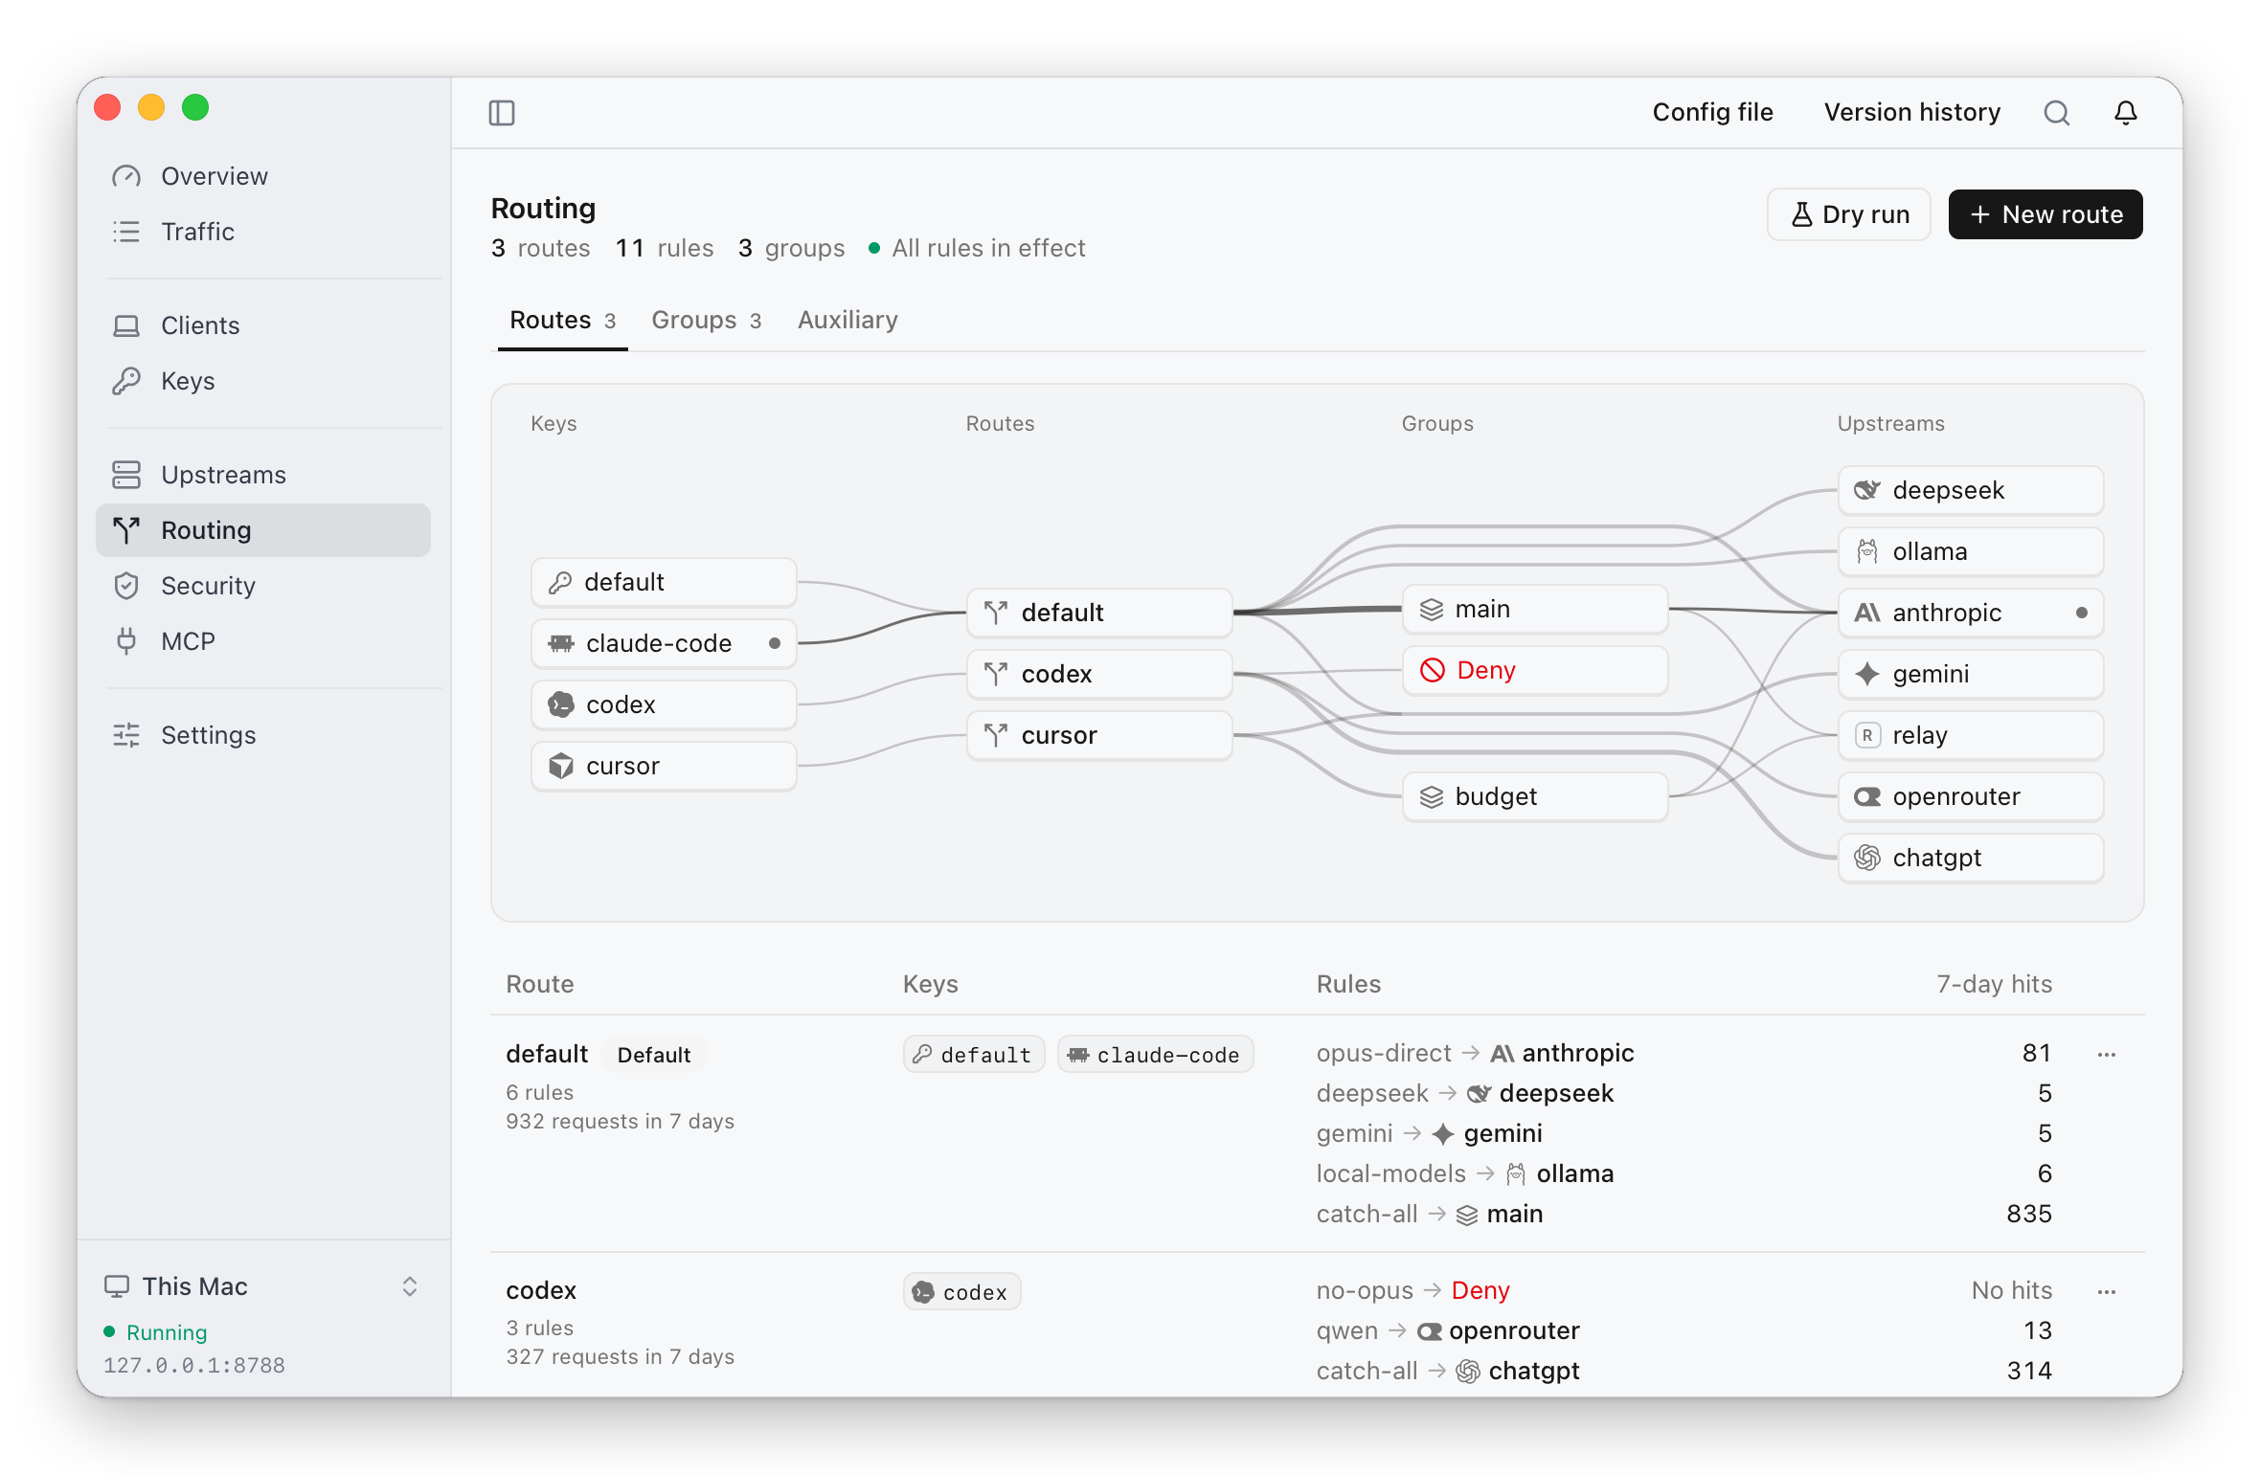Click Route column header

click(x=540, y=984)
